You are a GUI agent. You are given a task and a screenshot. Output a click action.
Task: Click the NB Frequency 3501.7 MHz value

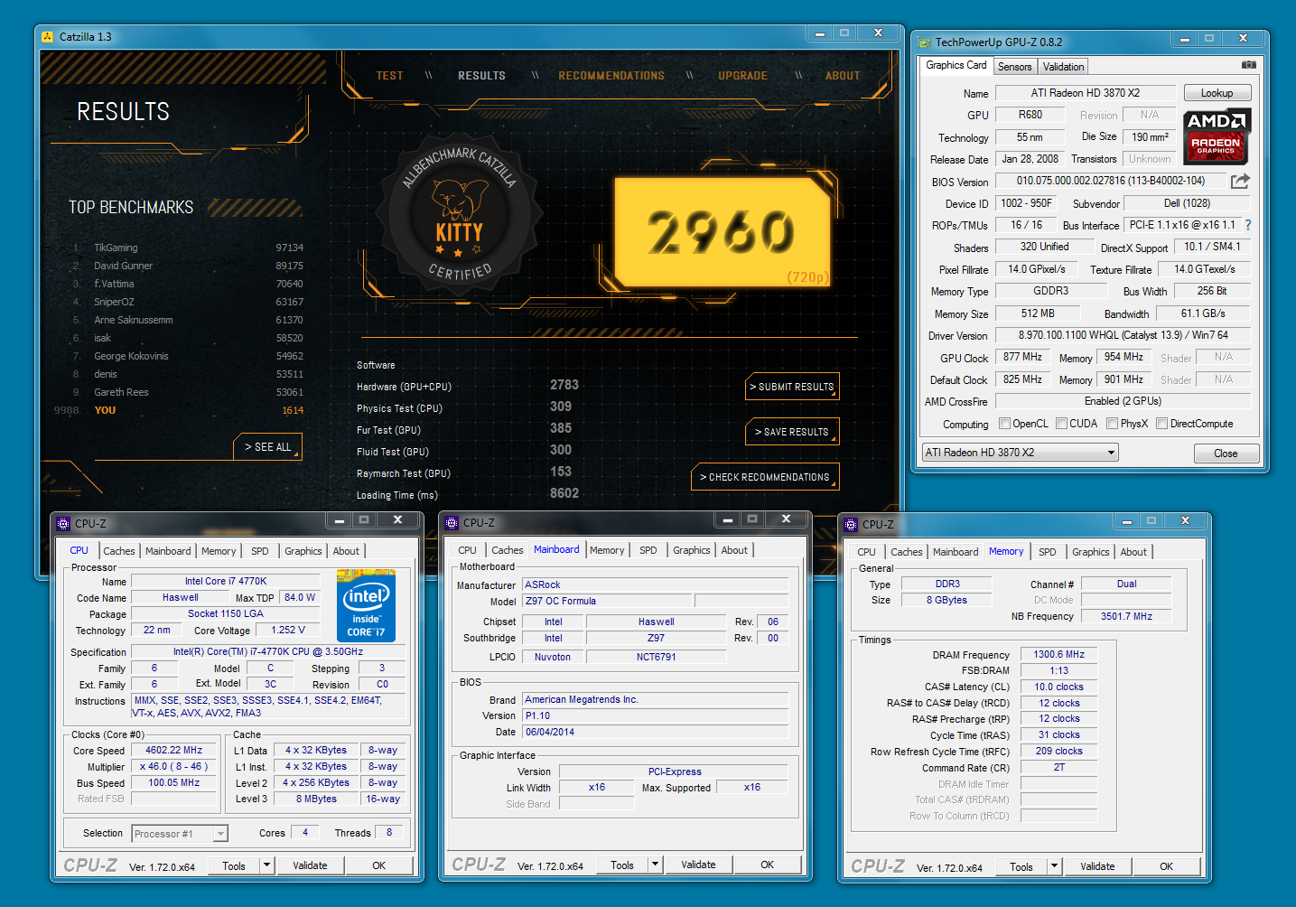click(x=1126, y=616)
